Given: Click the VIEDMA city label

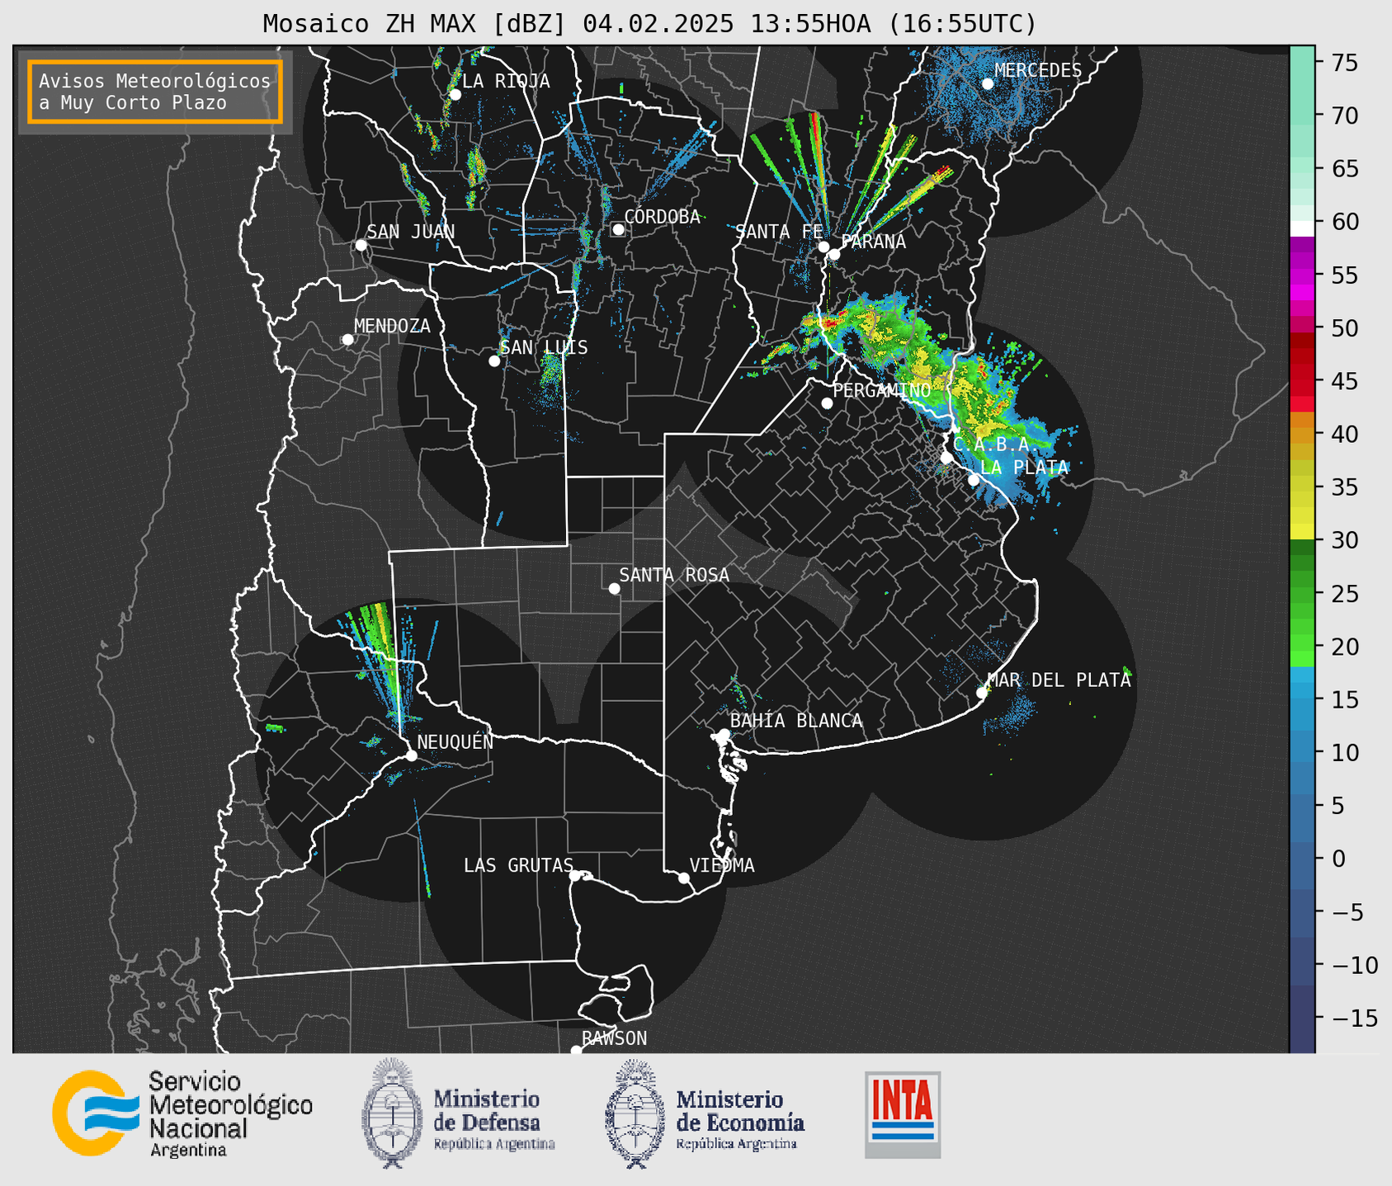Looking at the screenshot, I should pos(722,865).
